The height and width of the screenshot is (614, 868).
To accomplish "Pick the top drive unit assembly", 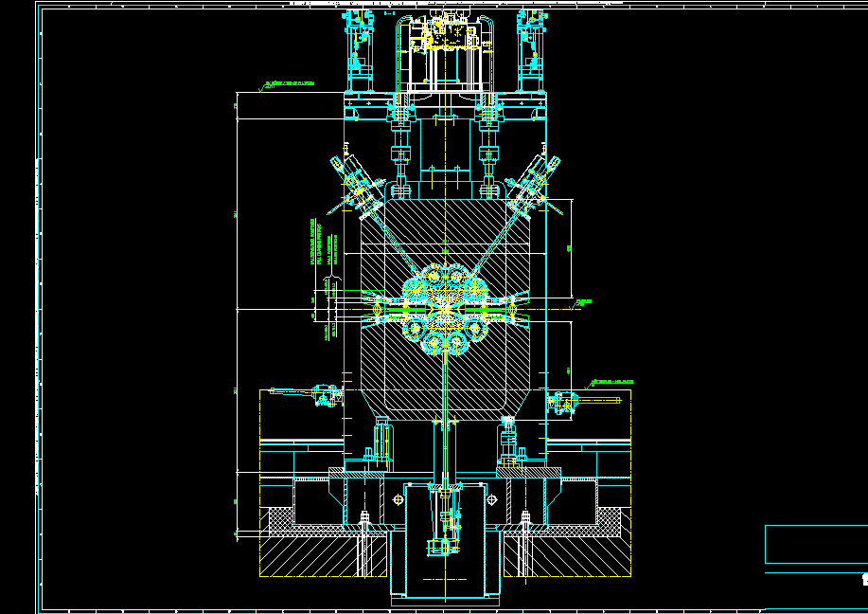I will point(444,53).
